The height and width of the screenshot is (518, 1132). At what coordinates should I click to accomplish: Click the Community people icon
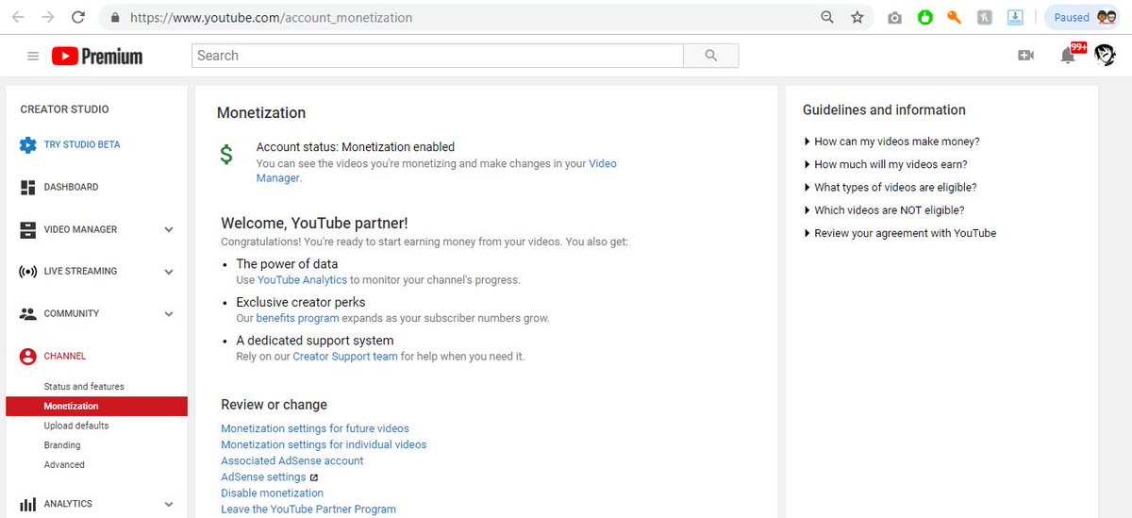coord(28,314)
